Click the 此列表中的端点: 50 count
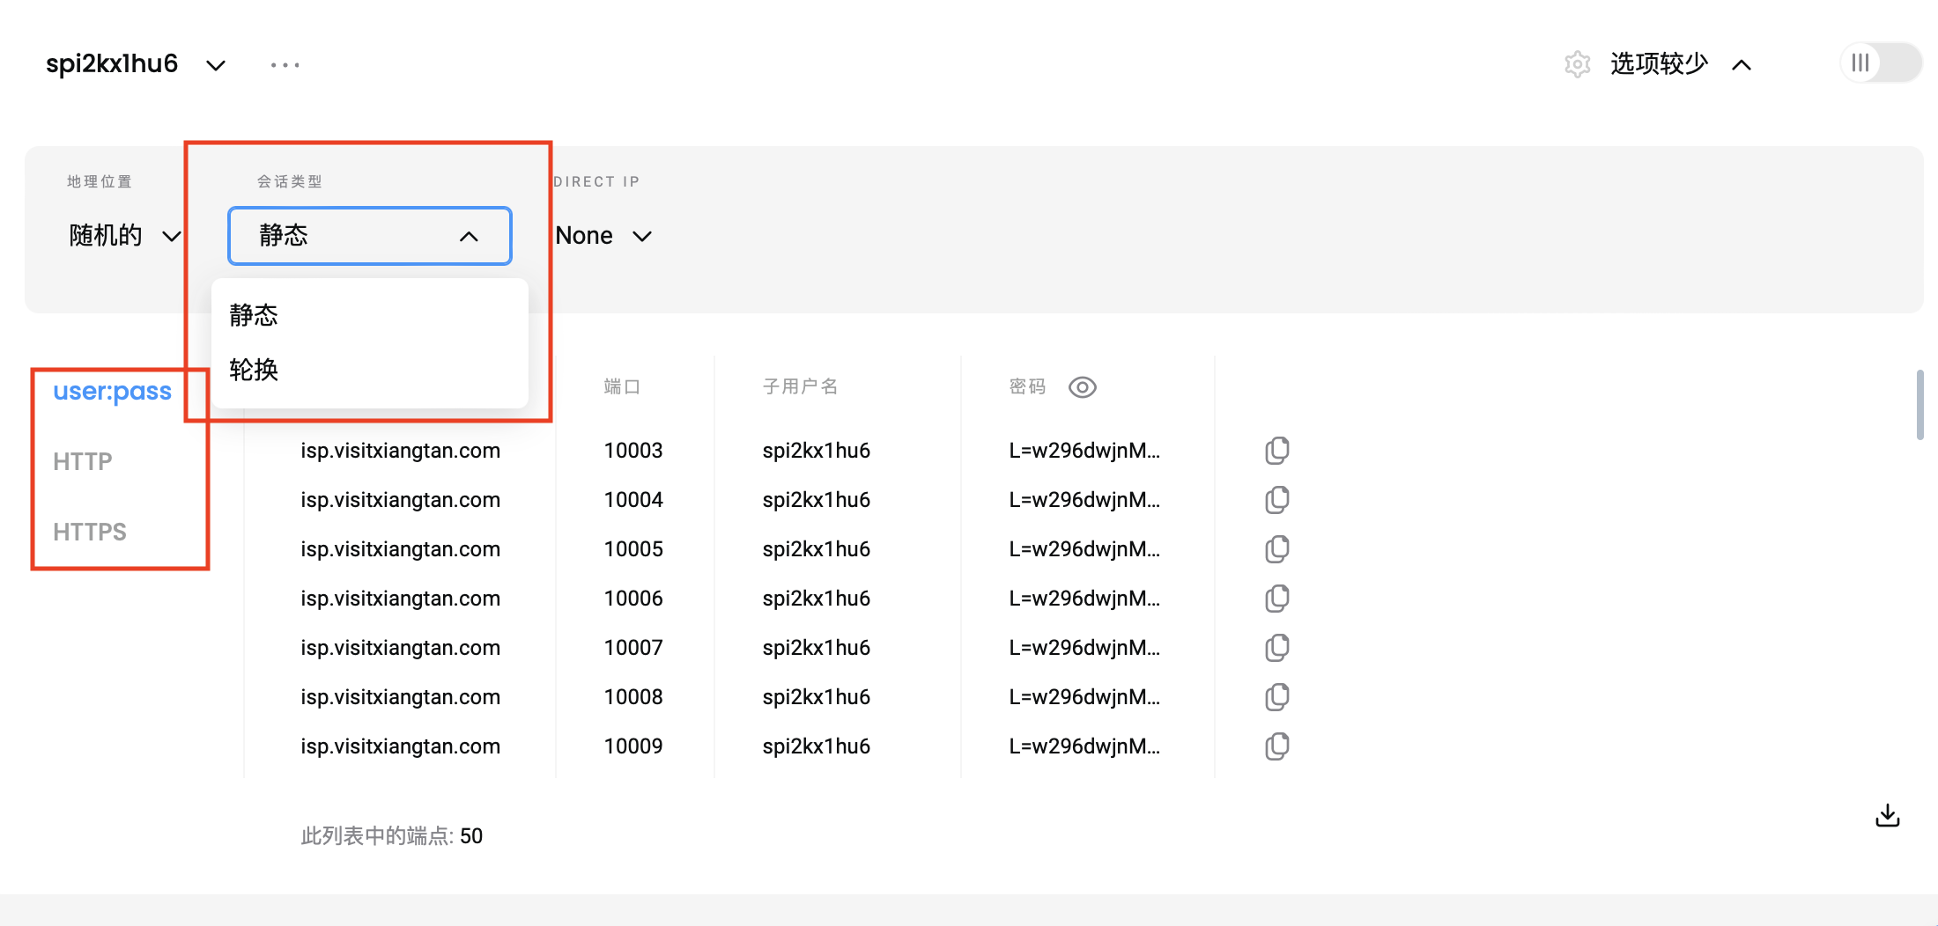The height and width of the screenshot is (926, 1938). point(392,835)
